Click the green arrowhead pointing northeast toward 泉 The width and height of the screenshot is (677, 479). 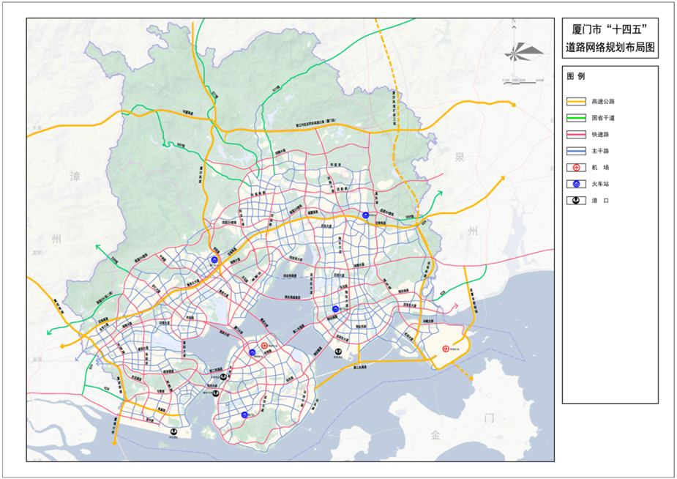(x=440, y=193)
